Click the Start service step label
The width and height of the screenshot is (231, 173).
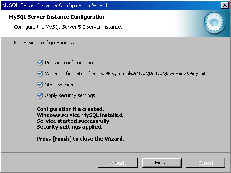(x=59, y=84)
